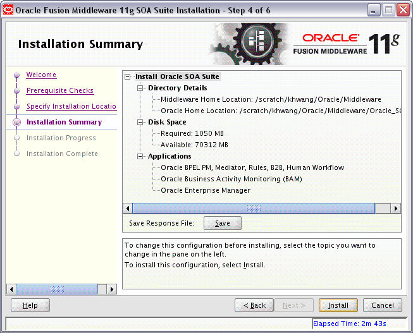The image size is (413, 333).
Task: Select the Middleware Home Location row
Action: (x=271, y=99)
